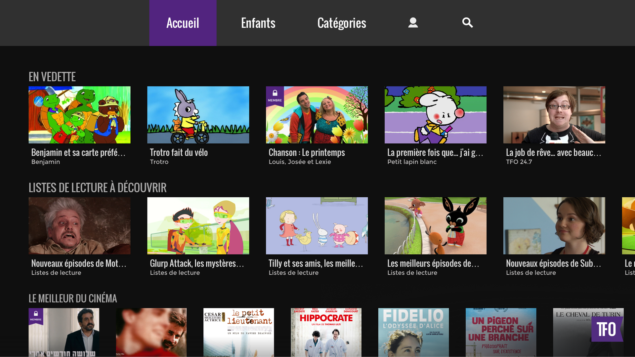This screenshot has height=357, width=635.
Task: Click the title Les meilleurs épisodes de…
Action: tap(433, 263)
